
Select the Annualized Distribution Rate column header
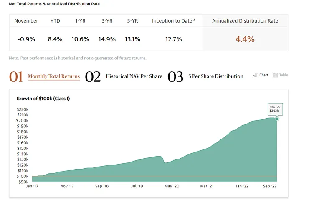coord(245,21)
